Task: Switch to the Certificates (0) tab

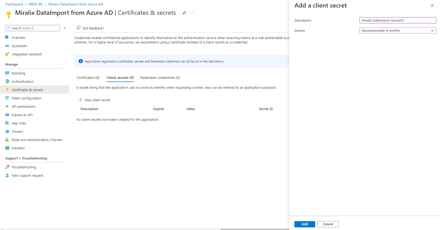Action: (x=88, y=78)
